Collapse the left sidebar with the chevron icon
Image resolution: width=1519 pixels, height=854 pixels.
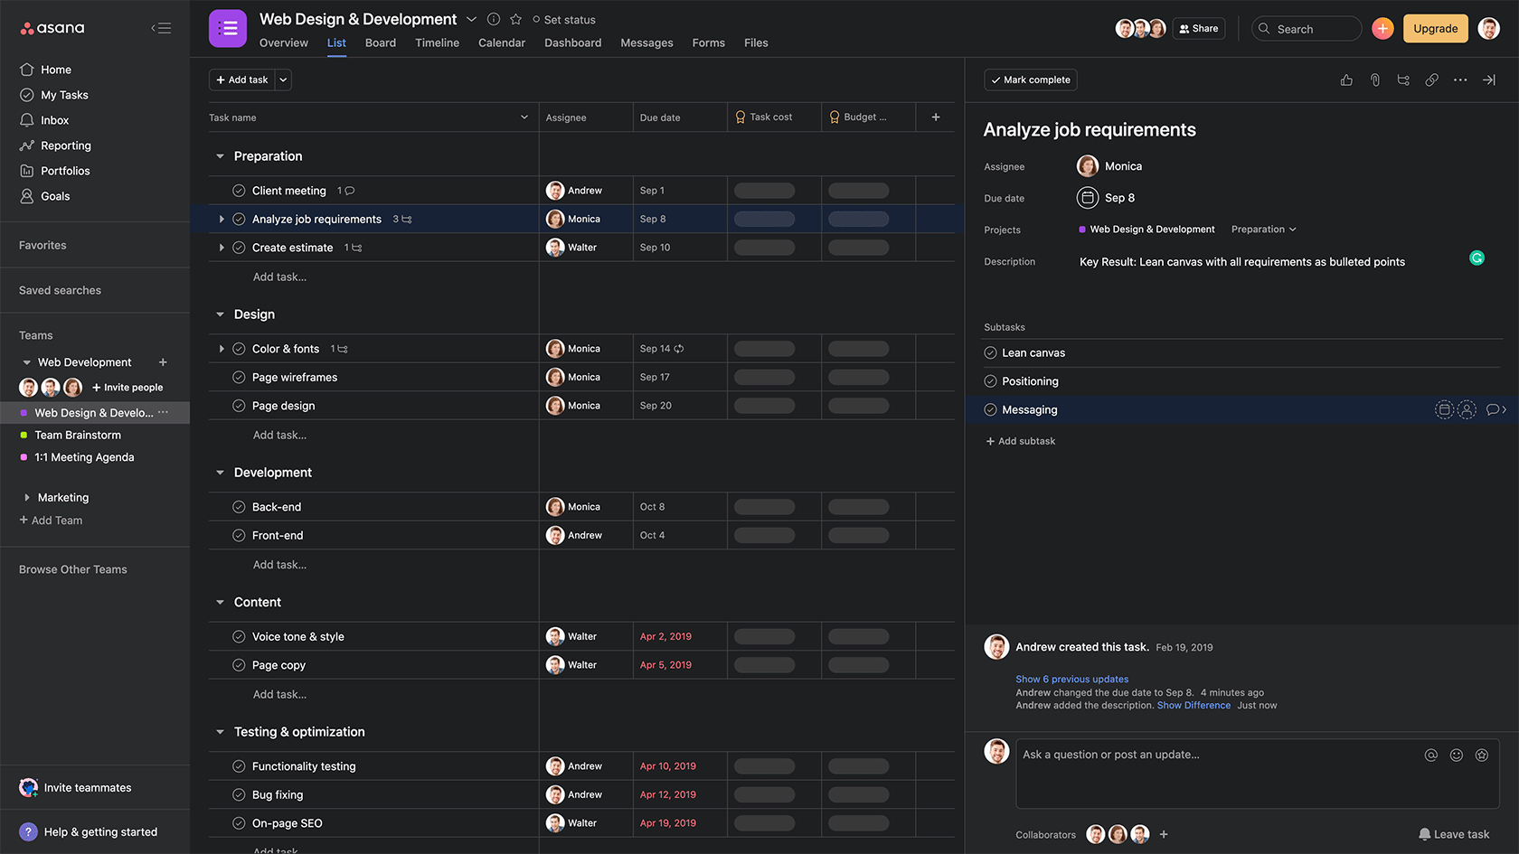click(160, 27)
